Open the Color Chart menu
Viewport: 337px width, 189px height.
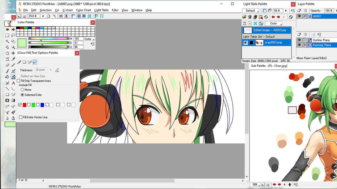(x=83, y=10)
